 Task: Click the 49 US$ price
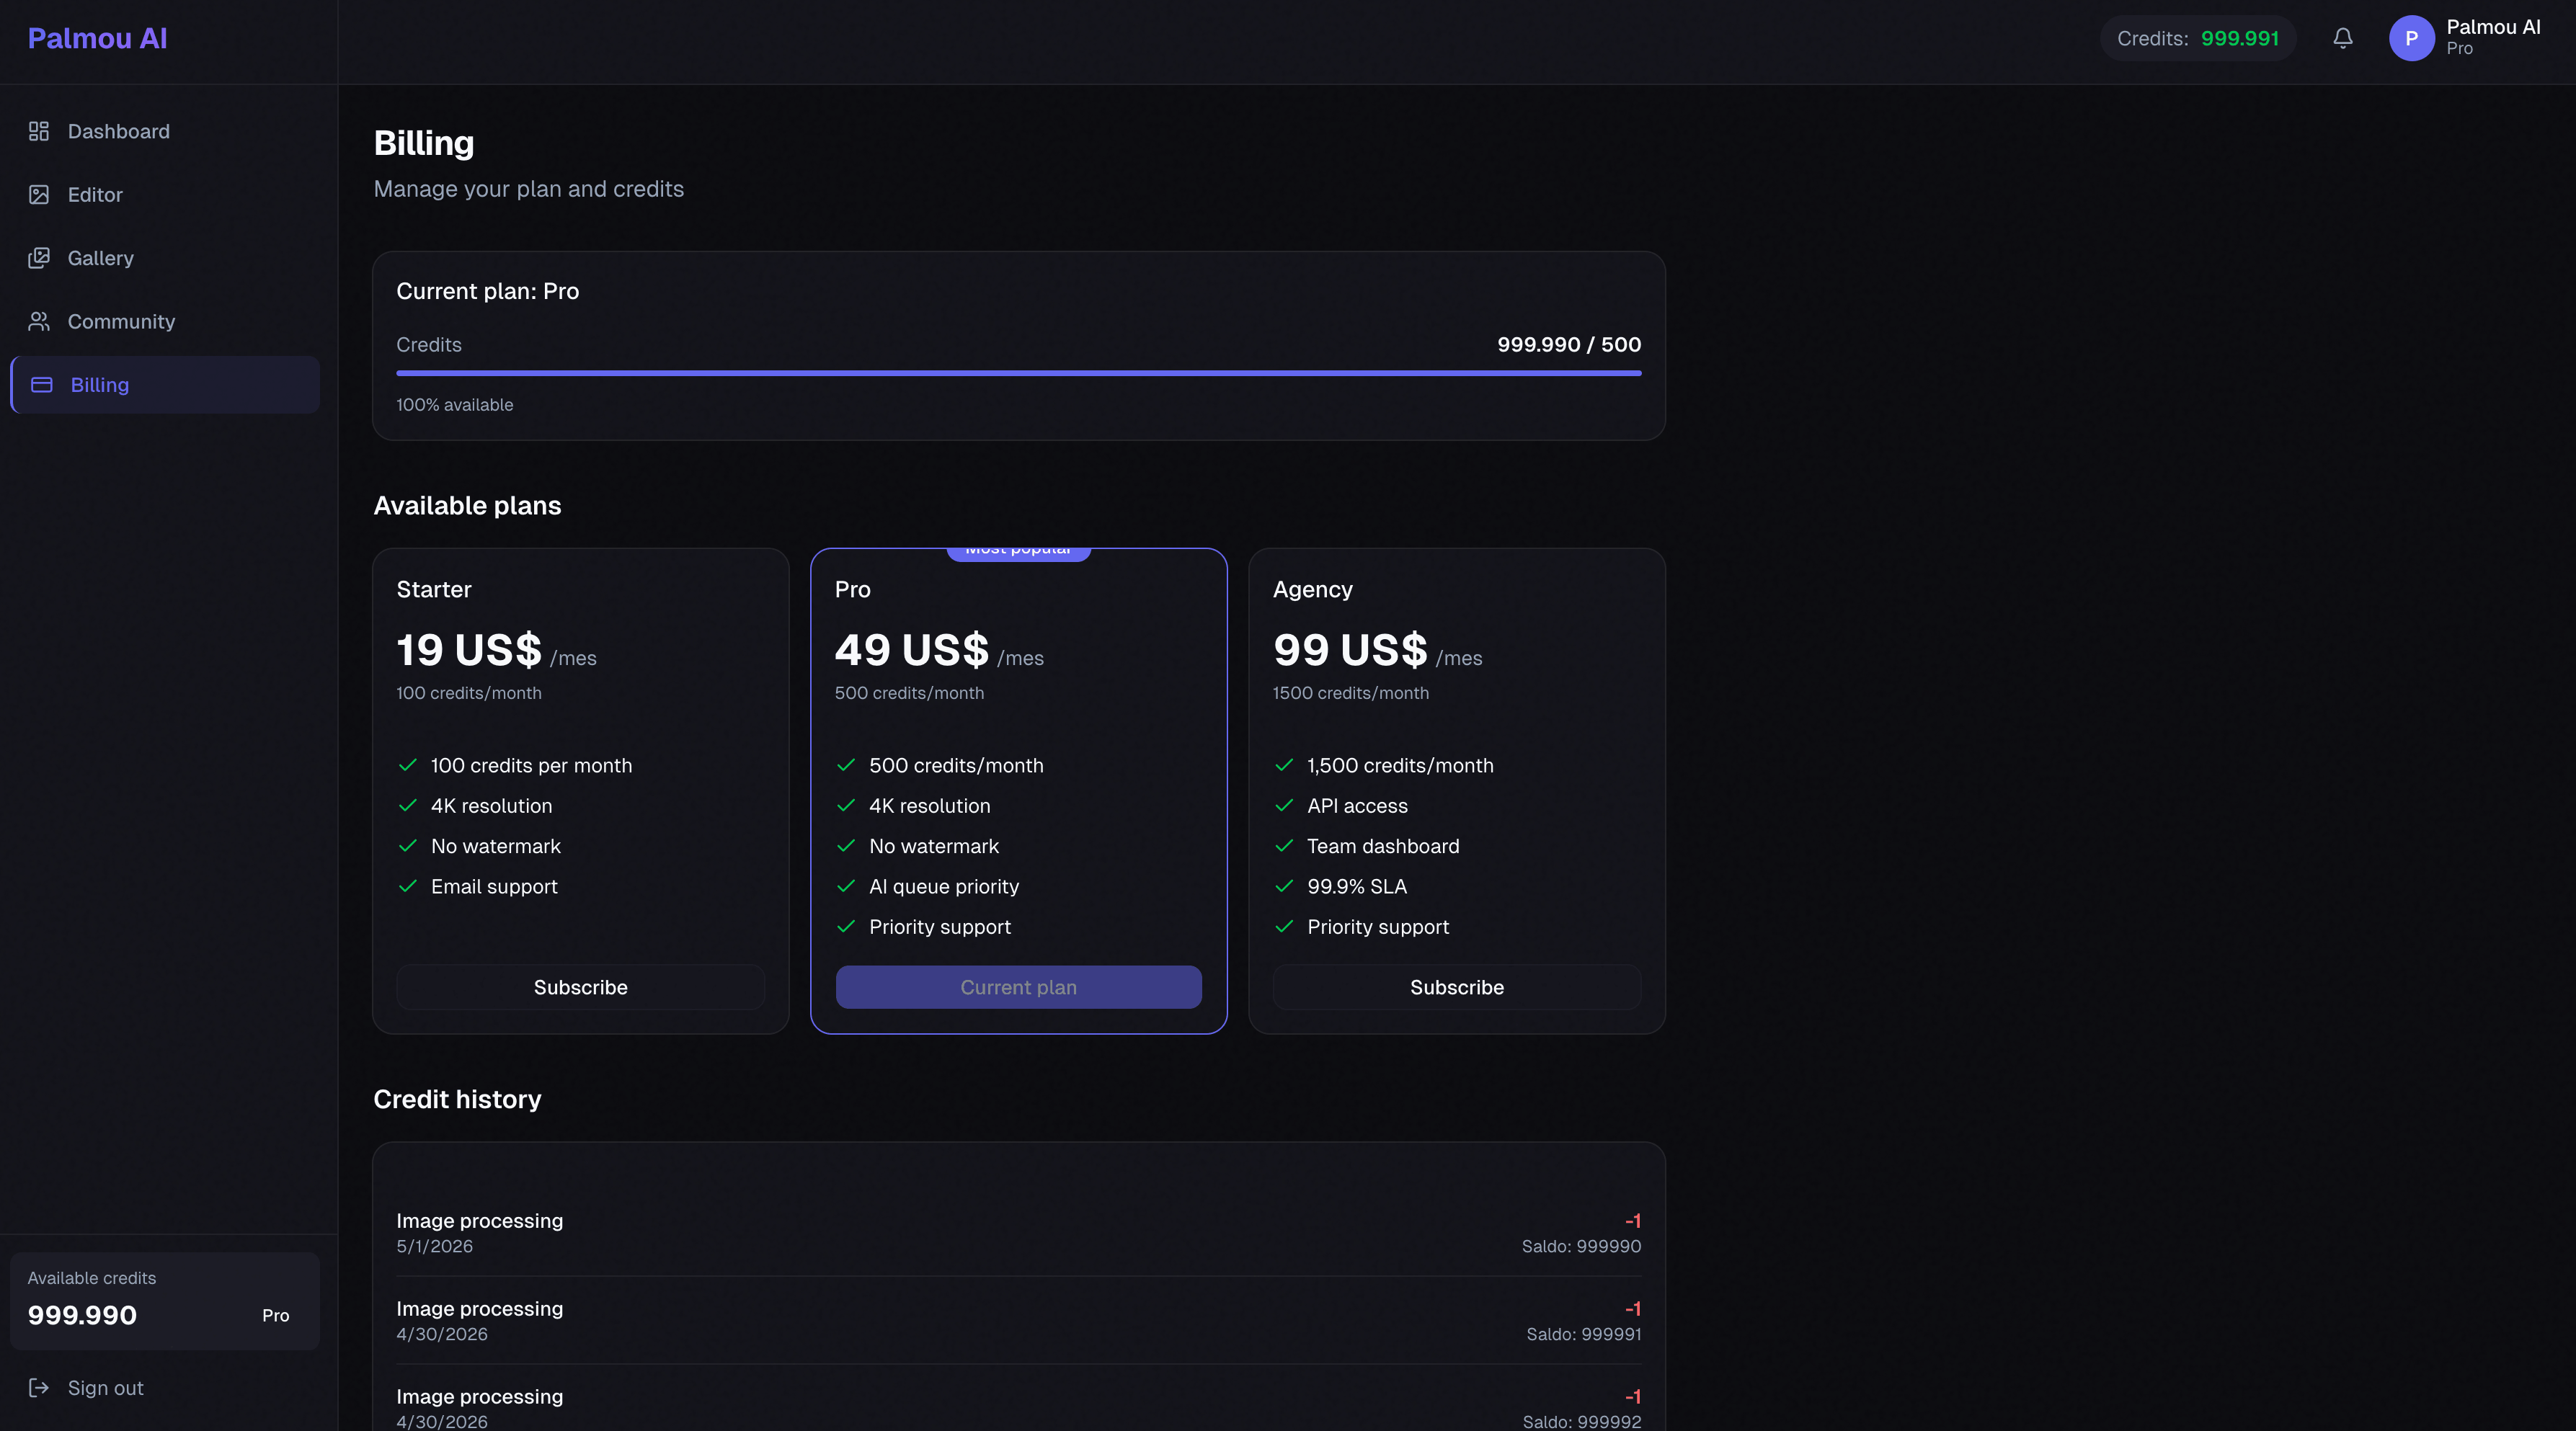[912, 650]
